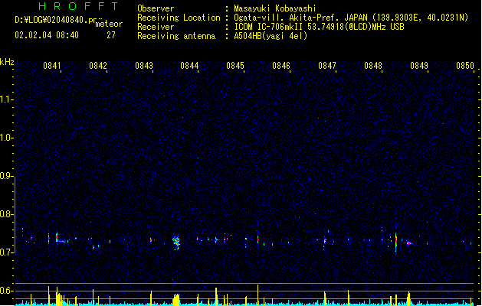Click the 0848 time marker
Image resolution: width=482 pixels, height=306 pixels.
(373, 66)
